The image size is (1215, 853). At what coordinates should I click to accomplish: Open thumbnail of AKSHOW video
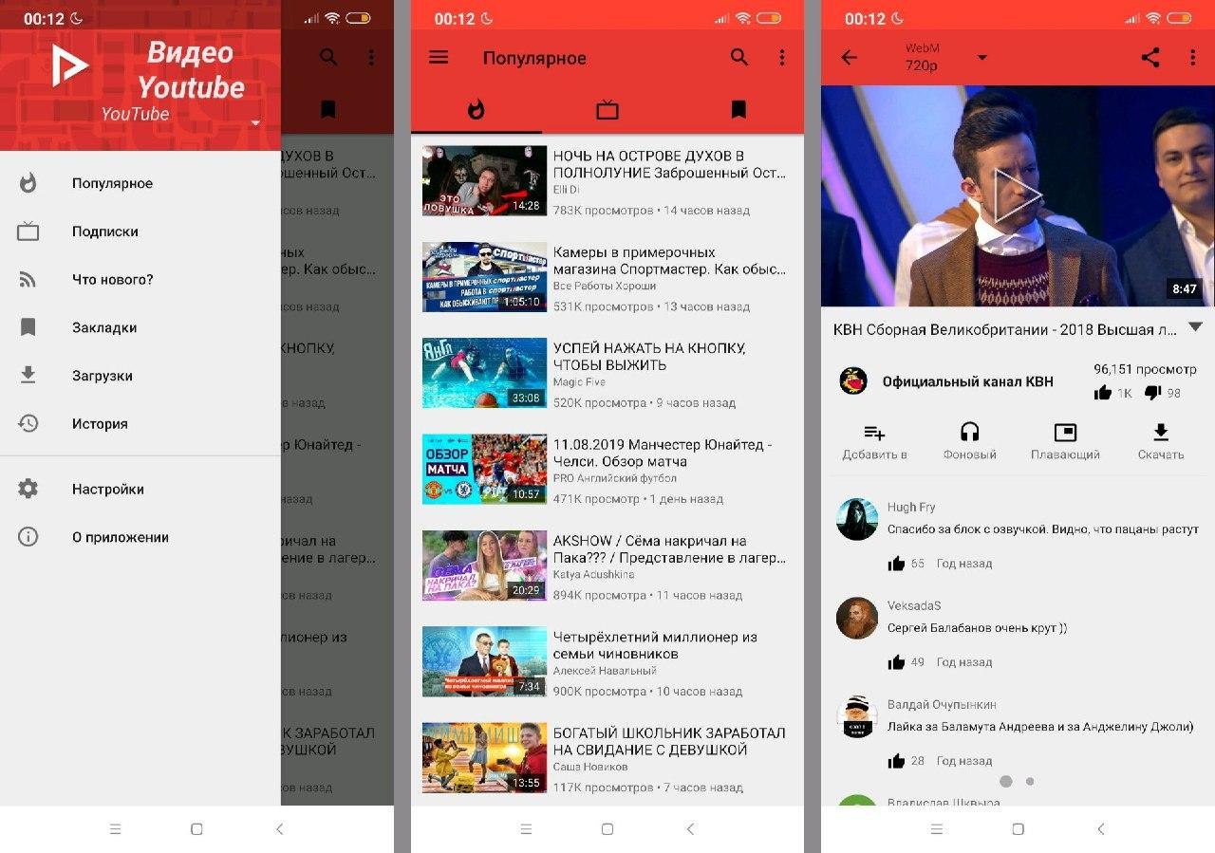pyautogui.click(x=484, y=566)
